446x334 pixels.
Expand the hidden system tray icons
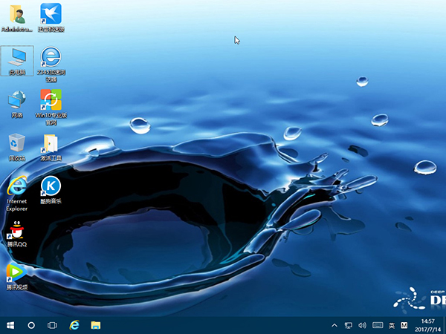click(335, 325)
